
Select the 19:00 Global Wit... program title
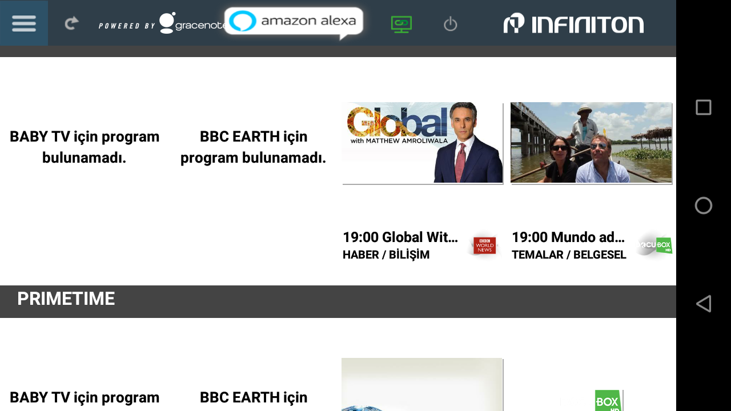(x=400, y=237)
